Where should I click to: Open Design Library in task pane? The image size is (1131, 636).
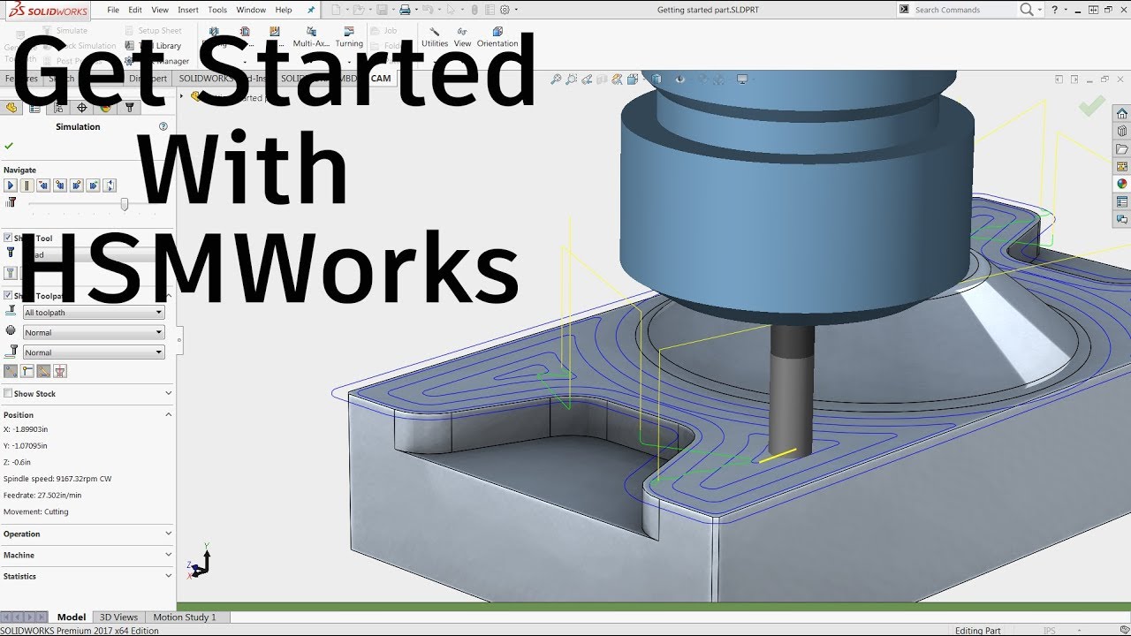click(x=1122, y=131)
